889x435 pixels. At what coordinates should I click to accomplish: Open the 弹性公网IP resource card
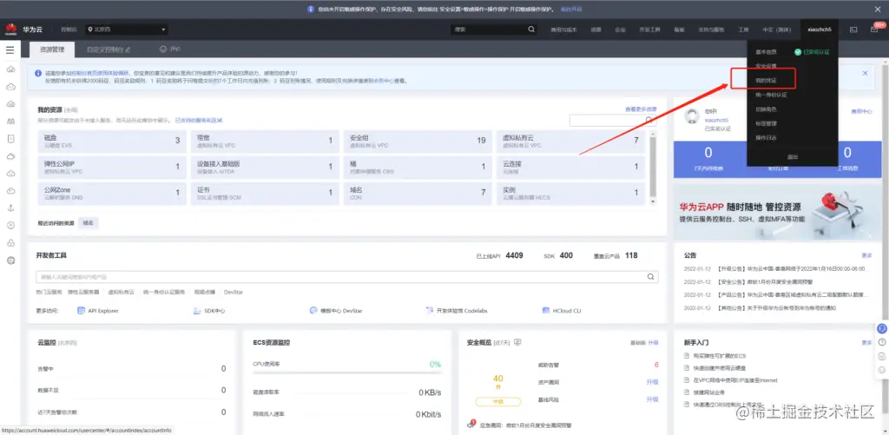[x=111, y=167]
